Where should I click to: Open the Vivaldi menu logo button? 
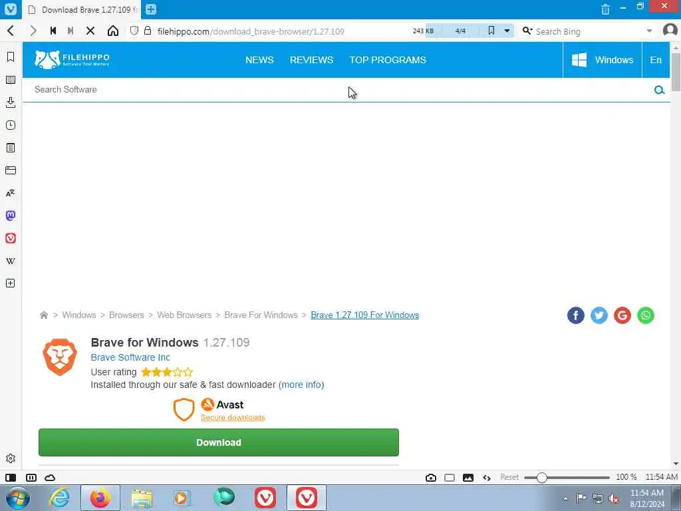pos(11,9)
